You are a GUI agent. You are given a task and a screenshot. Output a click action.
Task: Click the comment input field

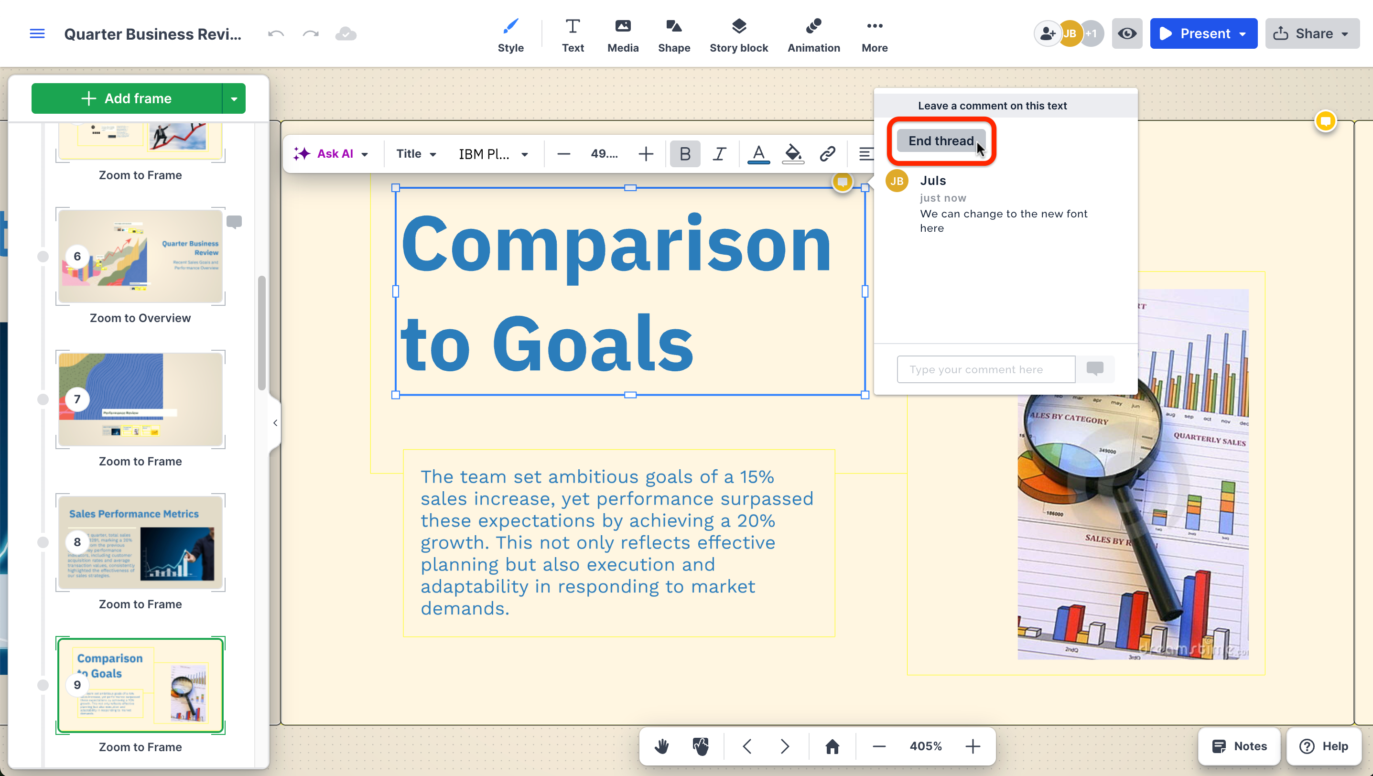985,369
